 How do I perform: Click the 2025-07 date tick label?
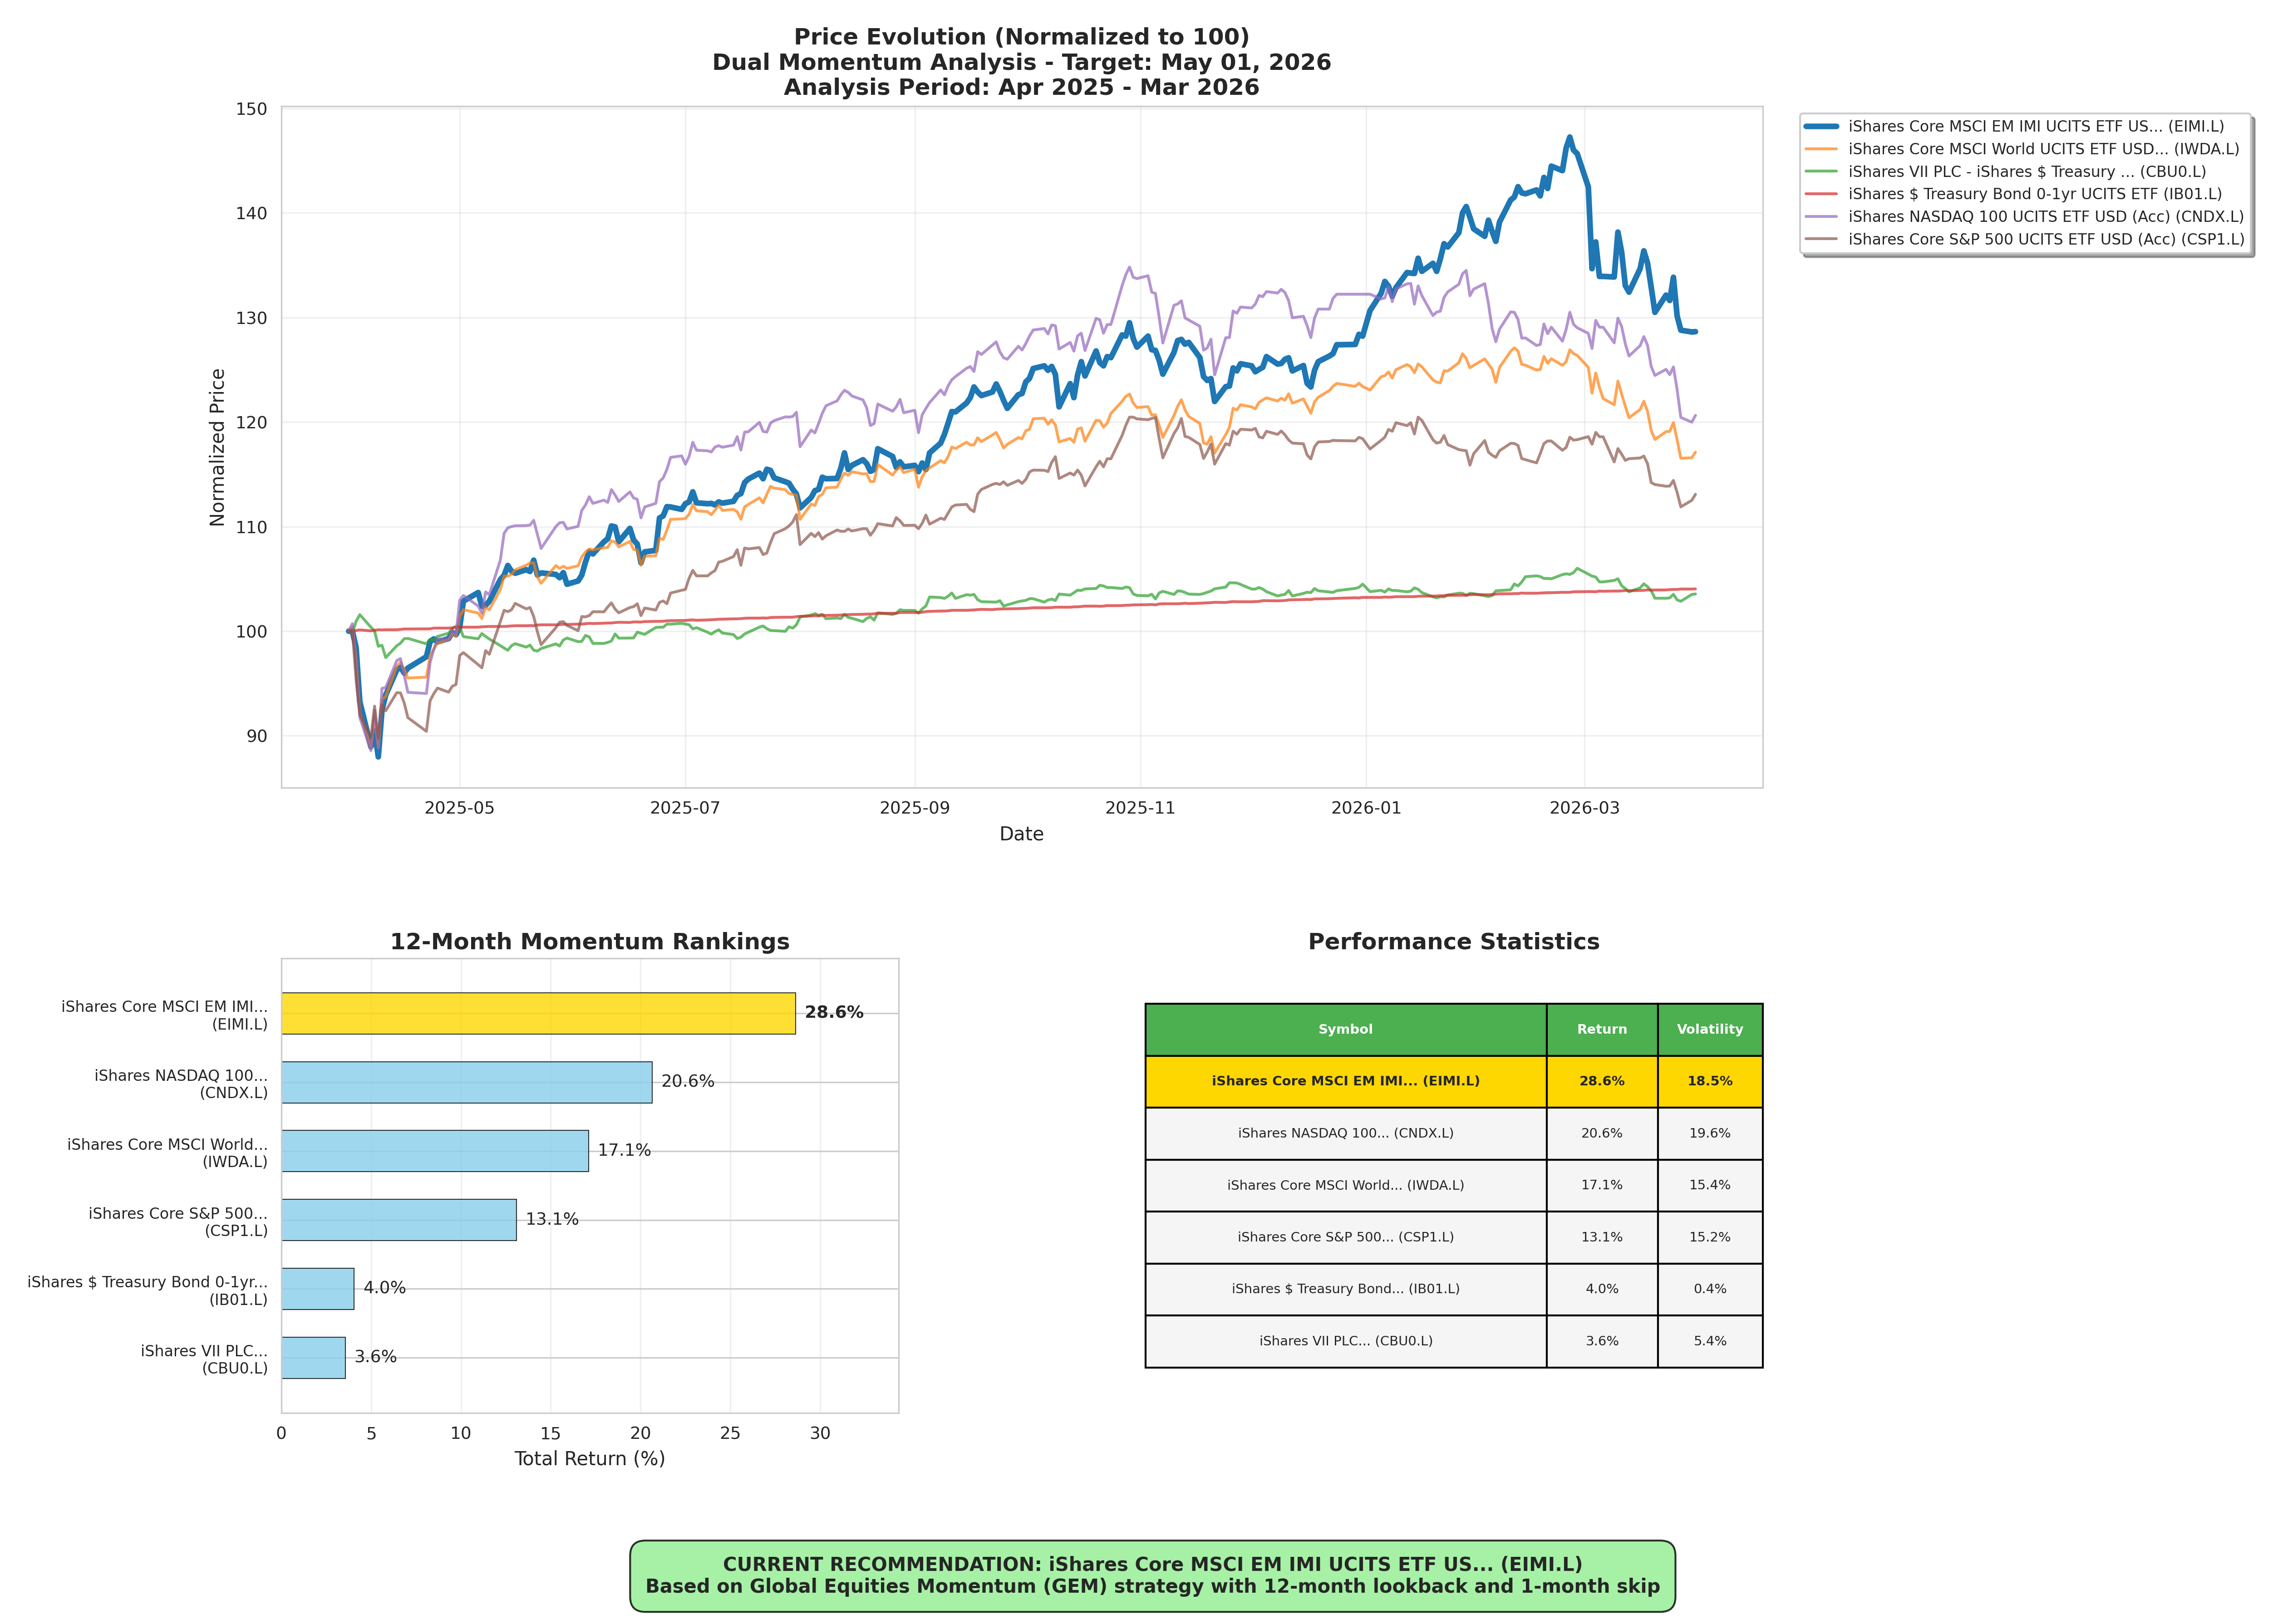[x=685, y=808]
